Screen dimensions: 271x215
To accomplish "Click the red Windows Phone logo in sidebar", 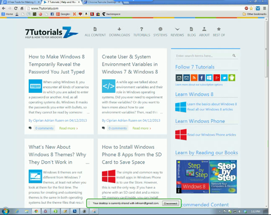I will pyautogui.click(x=181, y=135).
